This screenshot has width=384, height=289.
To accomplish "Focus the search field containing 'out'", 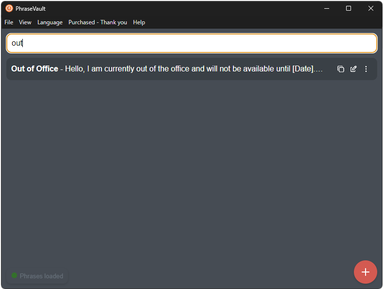I will (x=192, y=43).
